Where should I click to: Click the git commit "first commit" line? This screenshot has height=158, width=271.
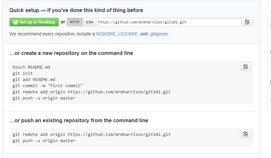(48, 86)
